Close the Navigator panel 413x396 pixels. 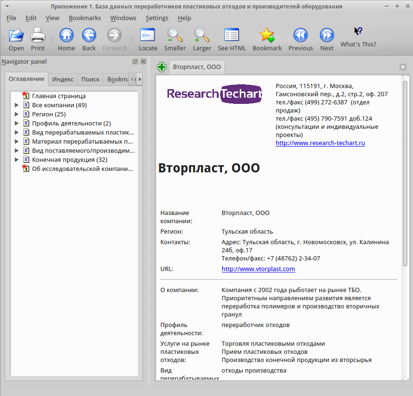coord(143,61)
